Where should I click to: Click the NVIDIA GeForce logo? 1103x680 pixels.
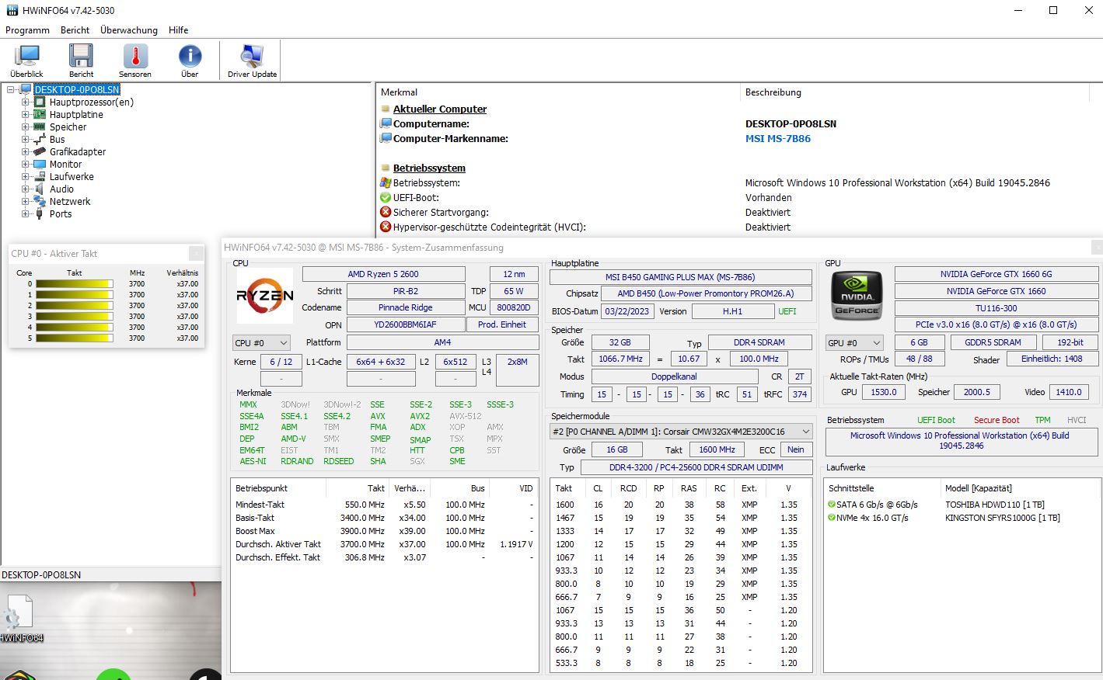pos(857,296)
